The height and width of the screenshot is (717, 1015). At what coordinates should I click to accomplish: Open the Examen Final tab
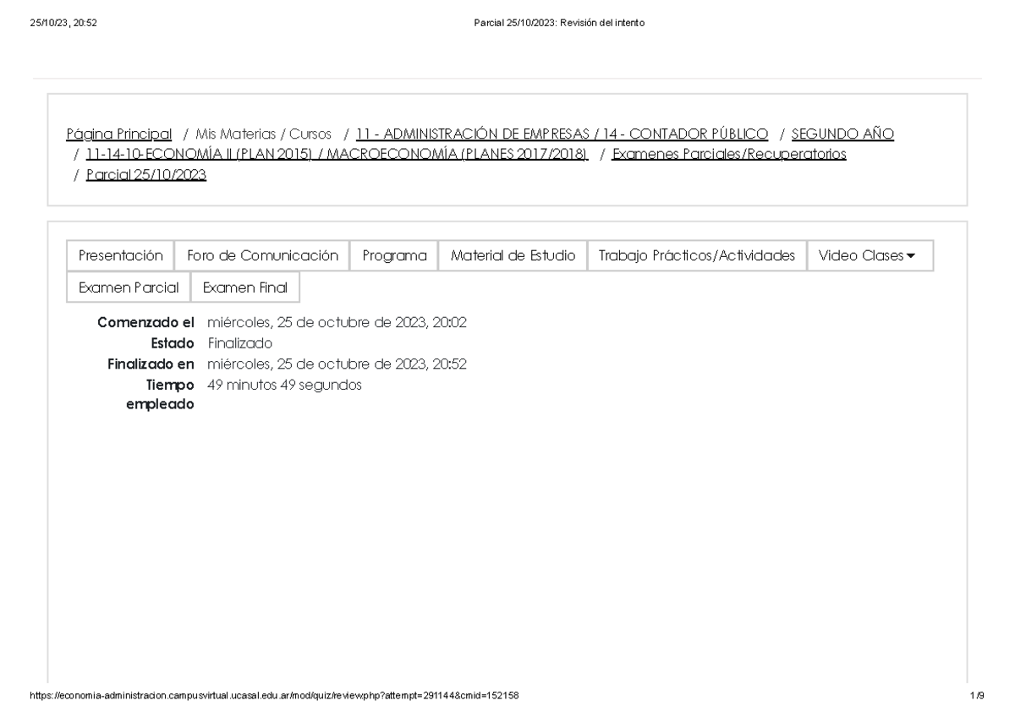click(x=245, y=287)
